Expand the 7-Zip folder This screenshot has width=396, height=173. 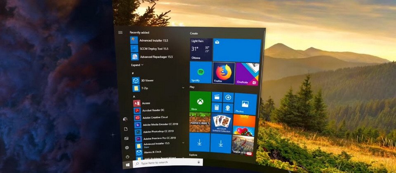183,88
